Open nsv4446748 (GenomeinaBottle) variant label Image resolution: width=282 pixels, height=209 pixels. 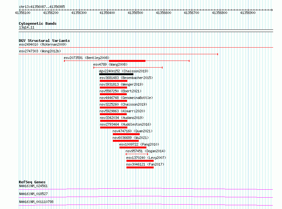(x=126, y=98)
